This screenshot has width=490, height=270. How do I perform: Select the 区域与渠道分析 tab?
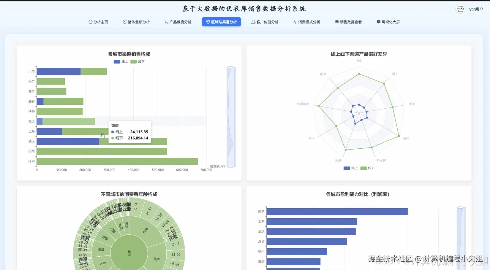click(222, 22)
